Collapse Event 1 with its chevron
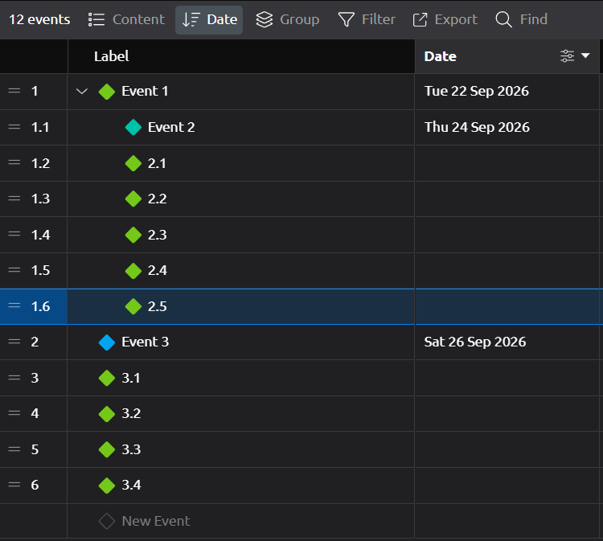The height and width of the screenshot is (541, 603). point(82,92)
